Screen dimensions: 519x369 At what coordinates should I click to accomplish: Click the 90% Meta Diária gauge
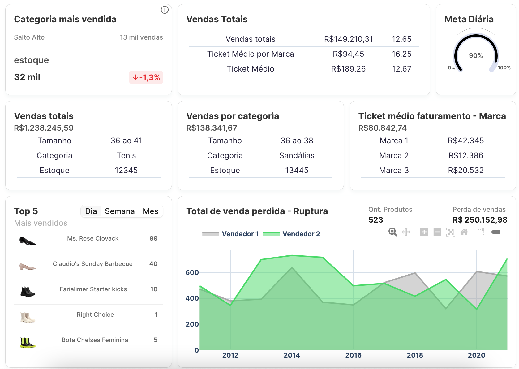[475, 56]
